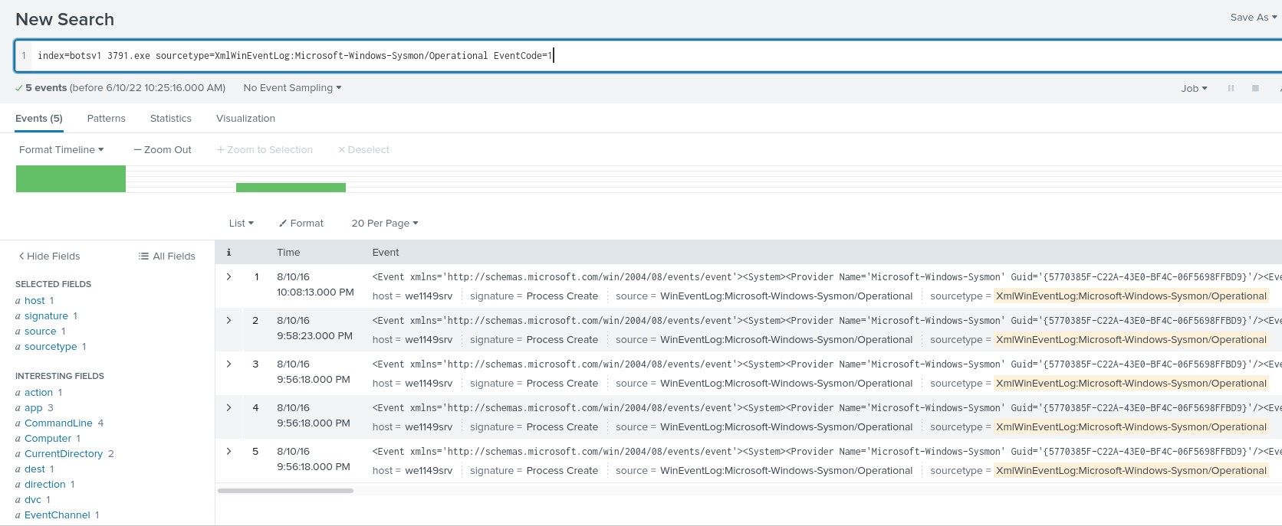The image size is (1282, 526).
Task: Switch to the Patterns tab
Action: click(x=107, y=118)
